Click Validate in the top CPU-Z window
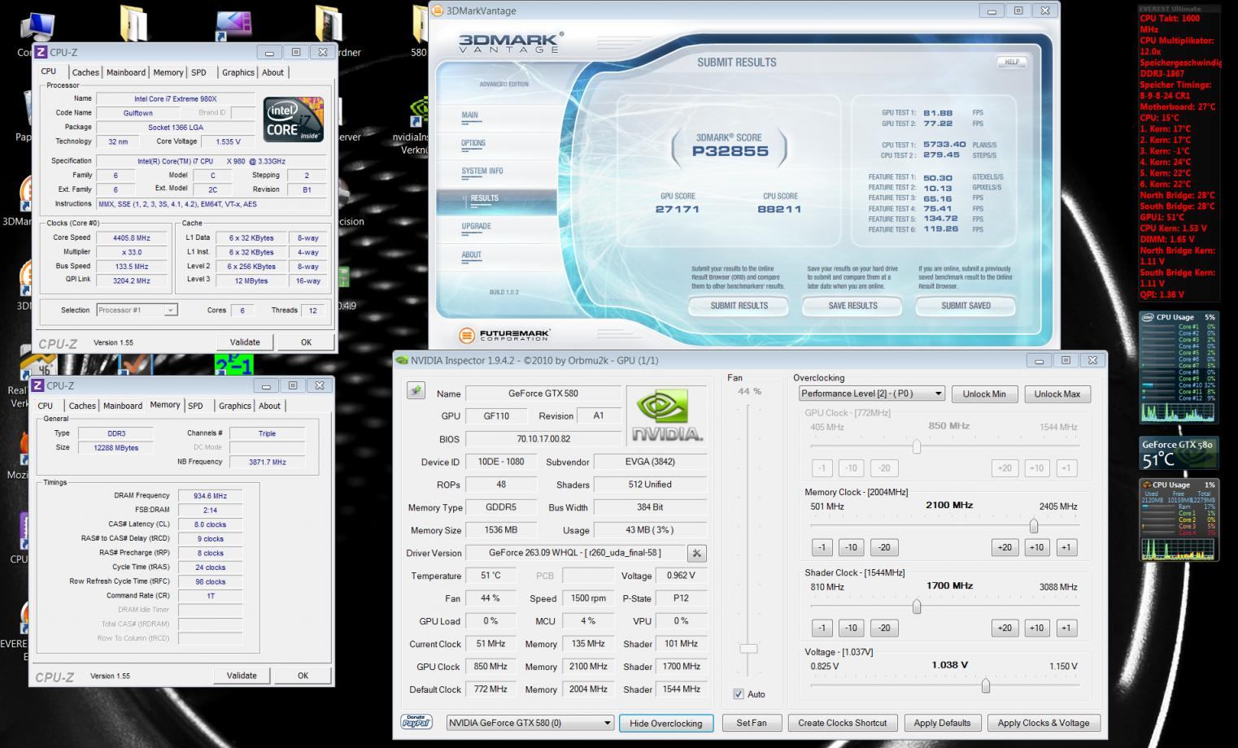Image resolution: width=1238 pixels, height=748 pixels. [245, 342]
